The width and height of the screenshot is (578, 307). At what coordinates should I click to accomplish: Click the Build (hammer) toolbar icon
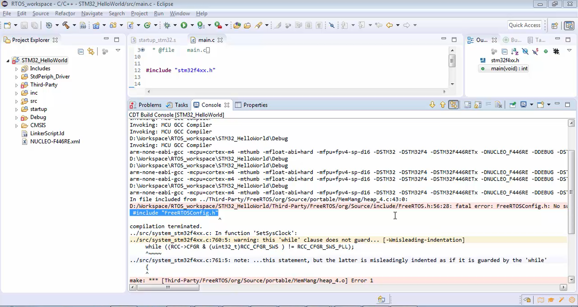click(x=66, y=25)
